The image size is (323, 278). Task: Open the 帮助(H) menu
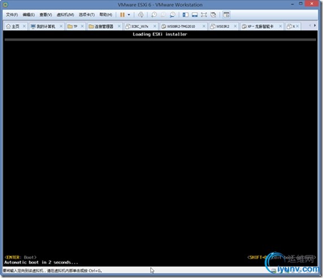point(106,15)
